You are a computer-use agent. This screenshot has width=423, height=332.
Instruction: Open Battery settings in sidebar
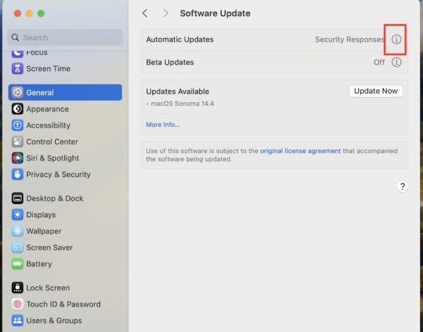pos(39,264)
